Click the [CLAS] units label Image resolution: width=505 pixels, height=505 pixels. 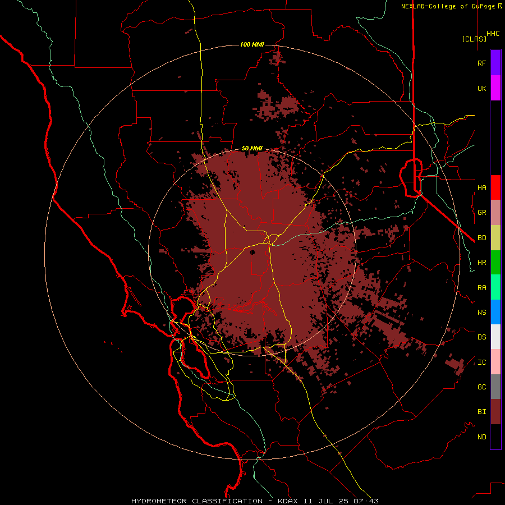[x=474, y=39]
